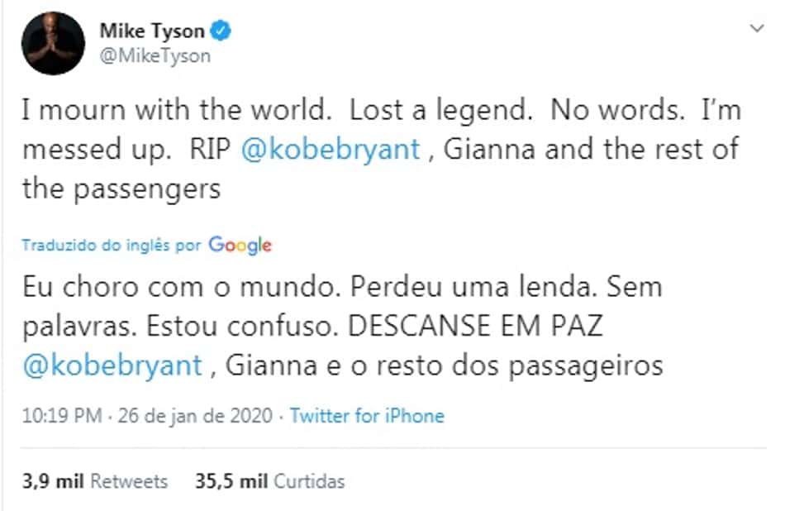This screenshot has height=511, width=785.
Task: Visit the @MikeTyson handle link
Action: click(155, 55)
